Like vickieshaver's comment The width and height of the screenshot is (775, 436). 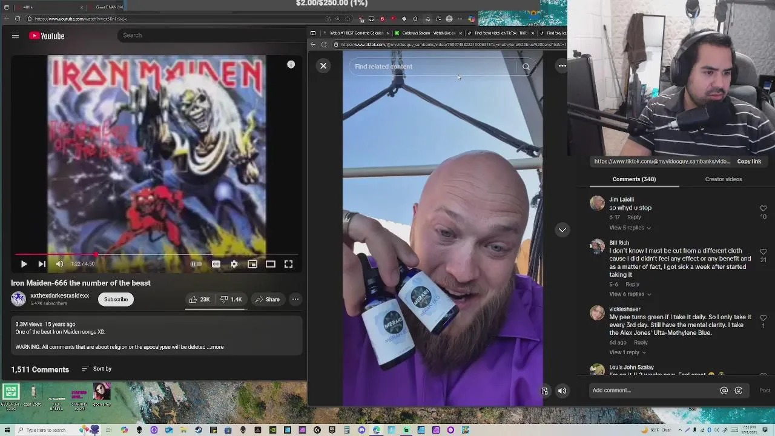(763, 317)
